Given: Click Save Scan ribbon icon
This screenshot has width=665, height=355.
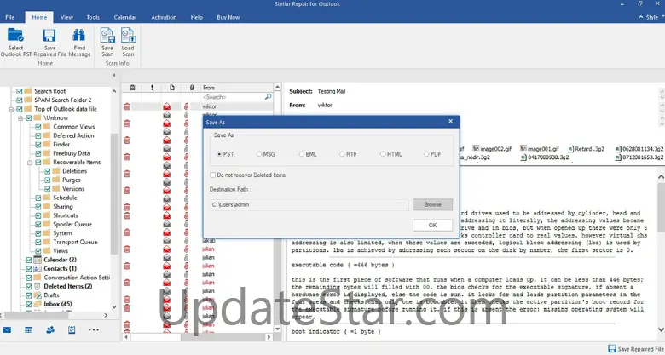Looking at the screenshot, I should pos(107,42).
